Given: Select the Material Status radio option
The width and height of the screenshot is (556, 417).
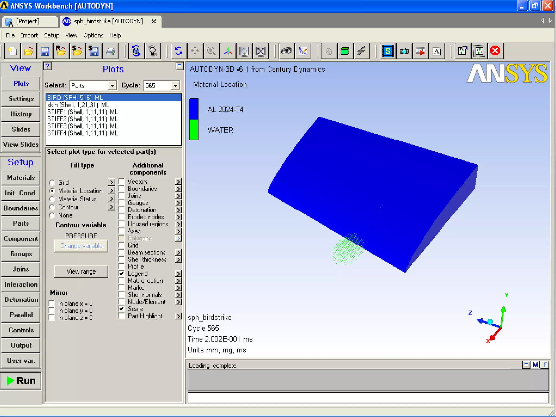Looking at the screenshot, I should tap(52, 199).
